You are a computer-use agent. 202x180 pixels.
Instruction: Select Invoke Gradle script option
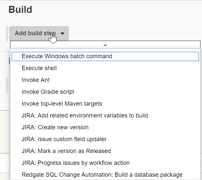pos(48,92)
